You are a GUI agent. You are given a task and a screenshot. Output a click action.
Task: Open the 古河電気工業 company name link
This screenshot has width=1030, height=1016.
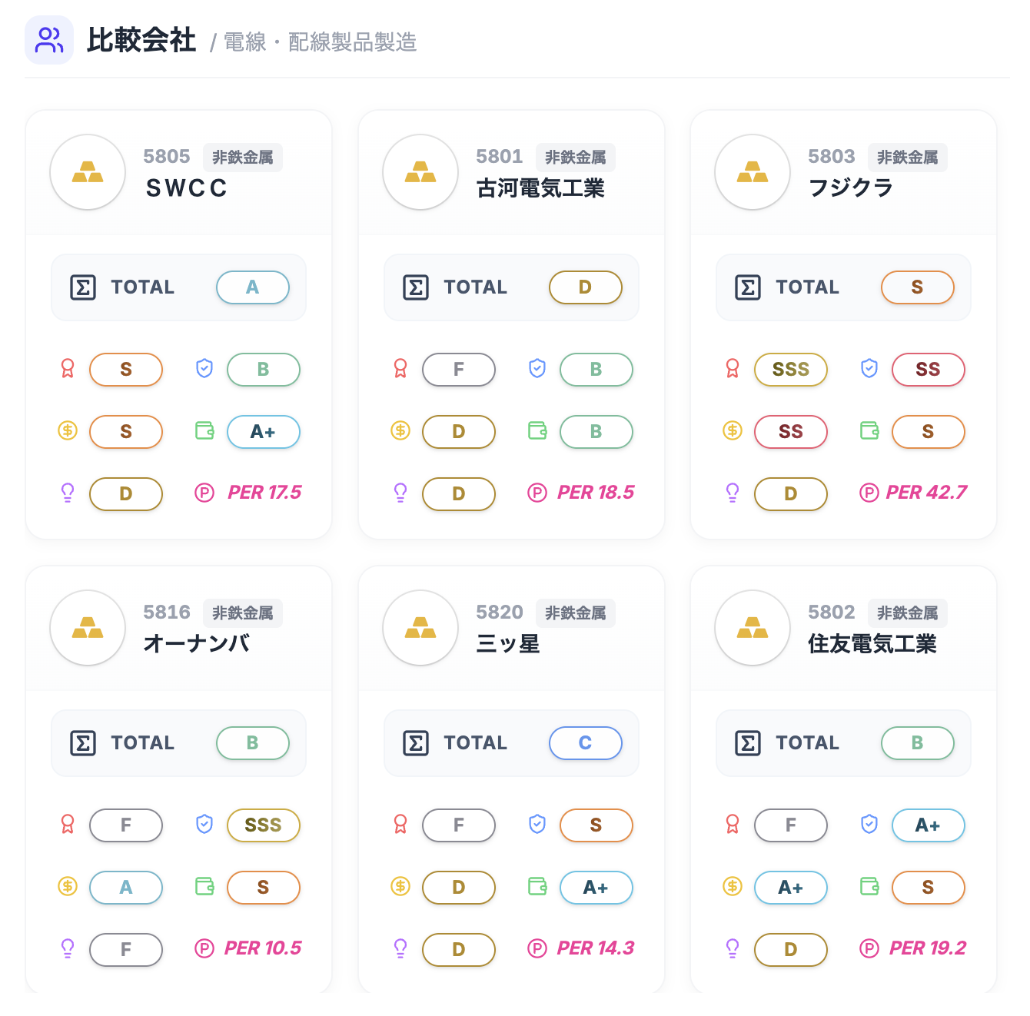click(540, 188)
